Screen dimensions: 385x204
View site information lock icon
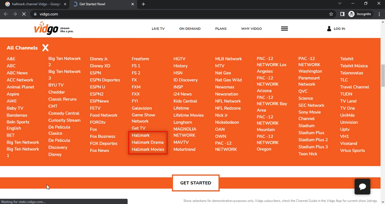(35, 14)
